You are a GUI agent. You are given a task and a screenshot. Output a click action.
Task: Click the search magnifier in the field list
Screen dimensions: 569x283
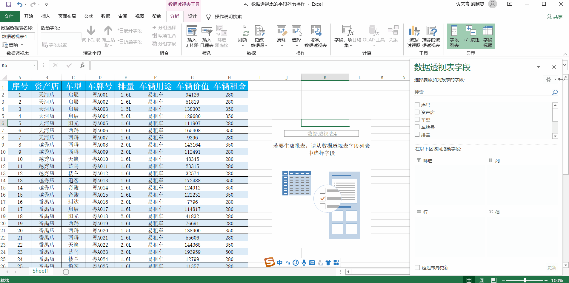pos(555,92)
